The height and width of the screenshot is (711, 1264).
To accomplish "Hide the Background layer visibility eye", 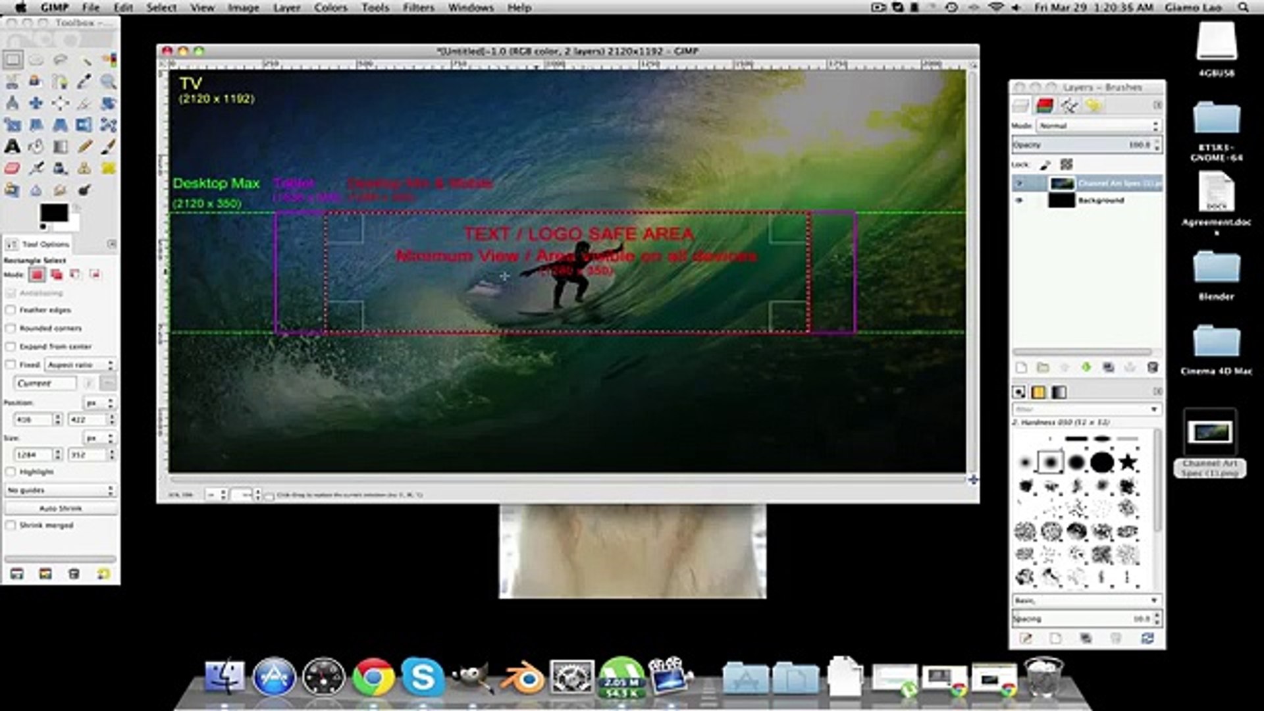I will point(1020,200).
